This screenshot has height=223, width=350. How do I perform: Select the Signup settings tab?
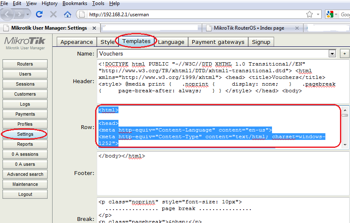pyautogui.click(x=261, y=42)
